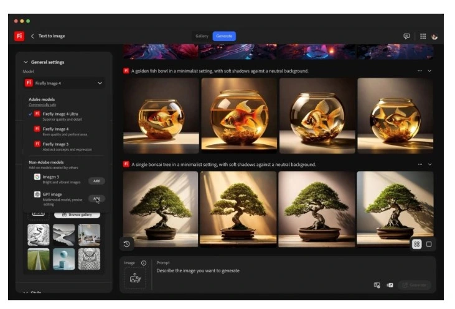Click the Image info icon near the prompt
The width and height of the screenshot is (455, 309).
144,263
